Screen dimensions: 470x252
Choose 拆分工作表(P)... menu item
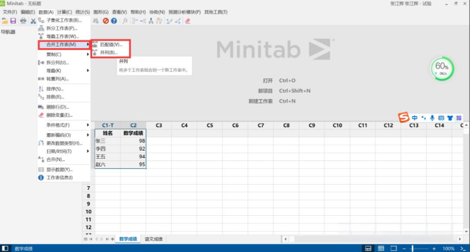64,28
